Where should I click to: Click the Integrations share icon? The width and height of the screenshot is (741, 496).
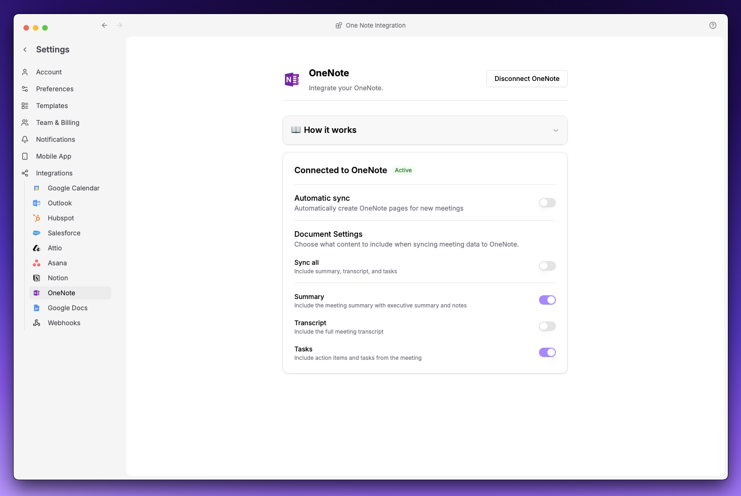click(x=25, y=173)
